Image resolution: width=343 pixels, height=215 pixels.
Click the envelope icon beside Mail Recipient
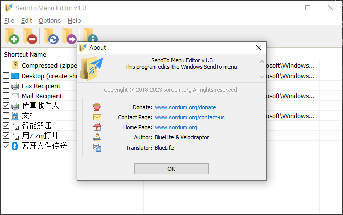tap(15, 96)
